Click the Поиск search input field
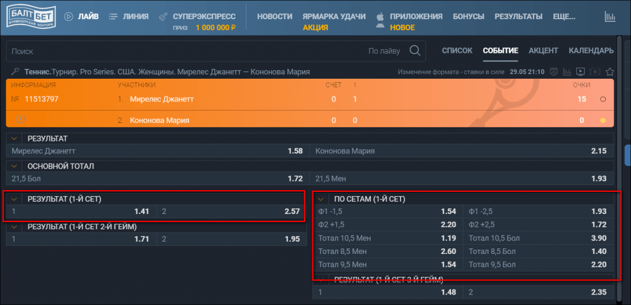 click(185, 52)
